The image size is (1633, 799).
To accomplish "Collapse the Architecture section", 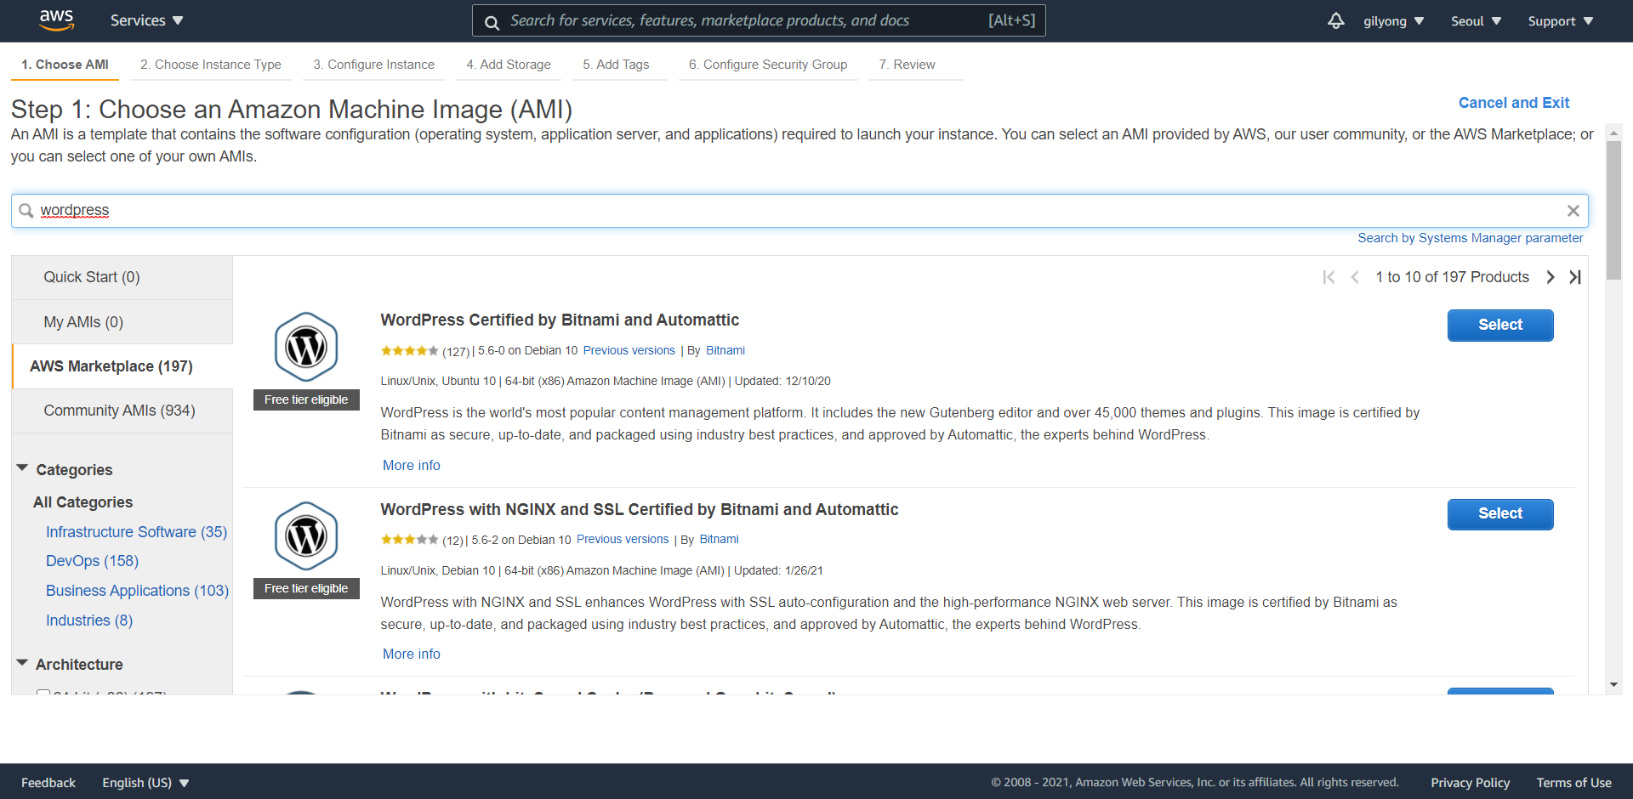I will (22, 663).
